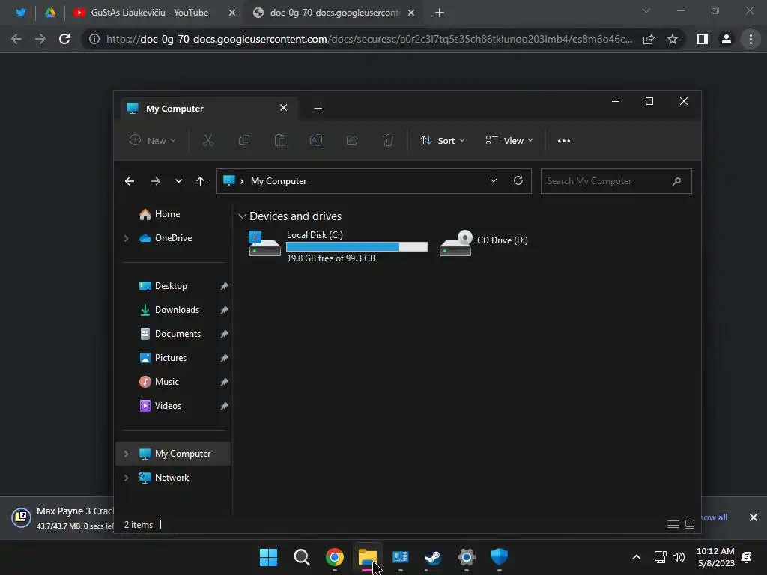The width and height of the screenshot is (767, 575).
Task: Switch to details view icon in status bar
Action: click(673, 524)
